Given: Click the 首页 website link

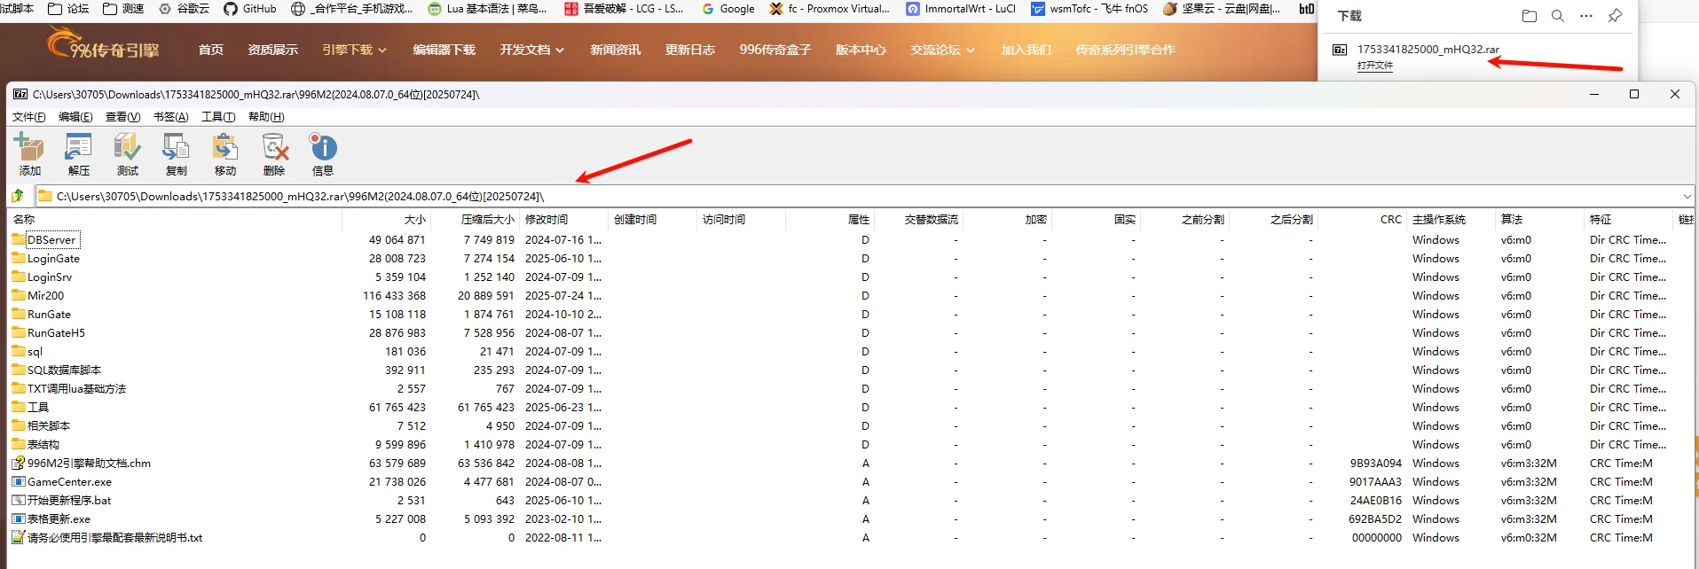Looking at the screenshot, I should pyautogui.click(x=211, y=50).
